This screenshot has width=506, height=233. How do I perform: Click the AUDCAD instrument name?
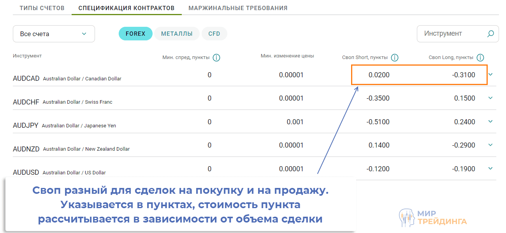click(x=26, y=78)
